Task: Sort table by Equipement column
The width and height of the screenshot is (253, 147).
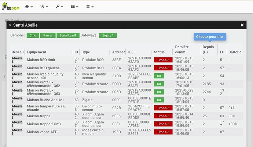Action: click(36, 52)
